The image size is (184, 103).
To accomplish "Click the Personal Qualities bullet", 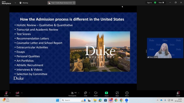I will [x=28, y=56].
